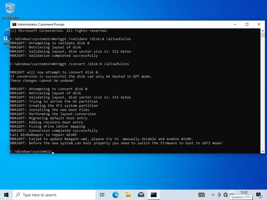Screen dimensions: 267x200
Task: Open the Recycle Bin desktop icon
Action: pos(10,10)
